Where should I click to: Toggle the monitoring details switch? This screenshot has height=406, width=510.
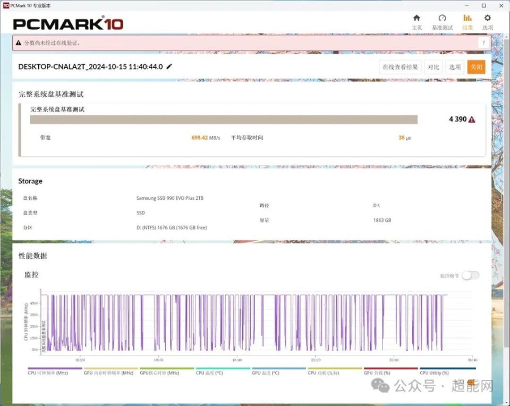pos(471,276)
